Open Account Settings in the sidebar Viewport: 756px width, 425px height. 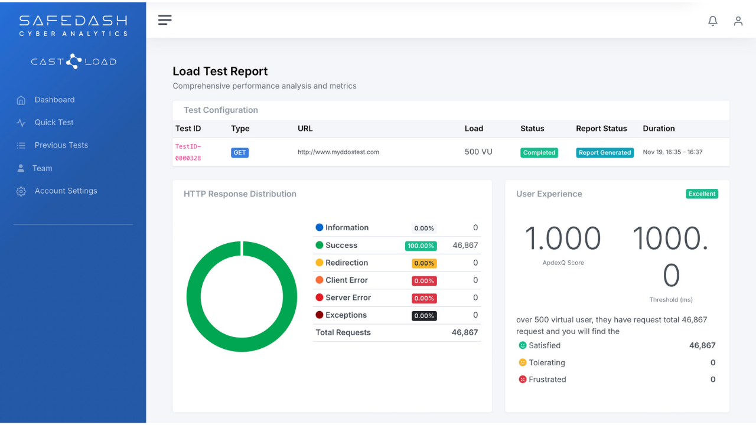point(66,191)
